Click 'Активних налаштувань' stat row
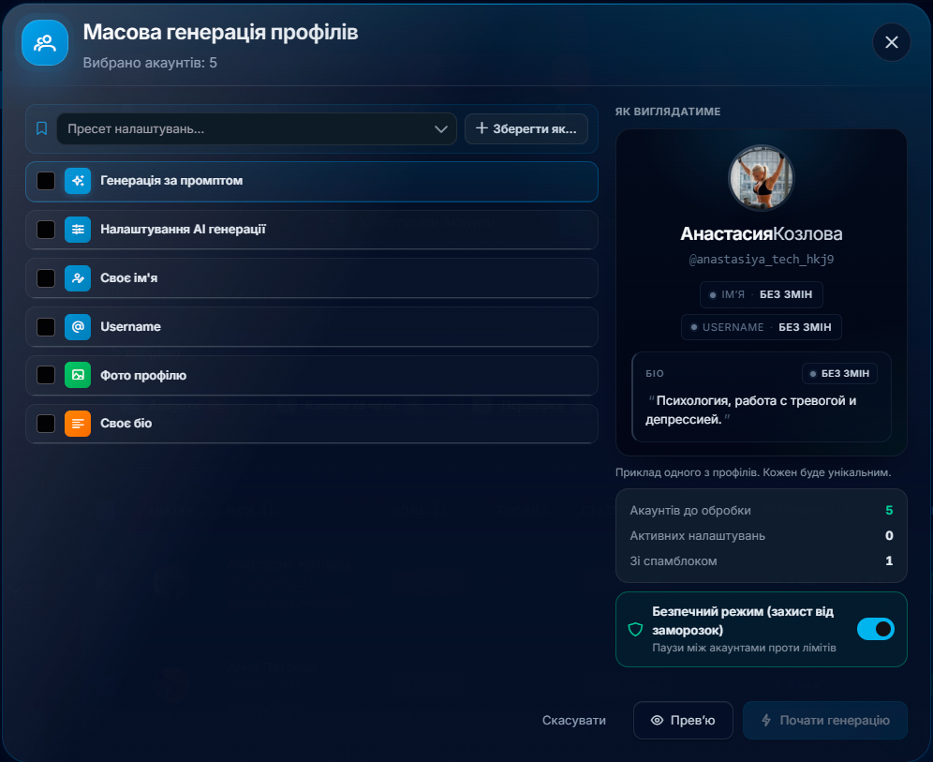 [761, 536]
